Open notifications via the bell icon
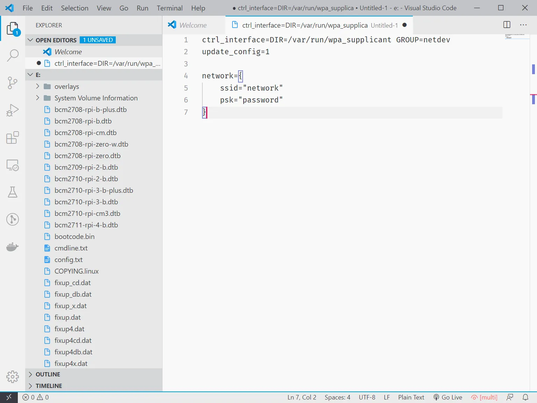The width and height of the screenshot is (537, 403). pyautogui.click(x=526, y=397)
